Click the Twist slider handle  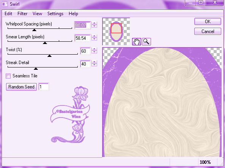tap(49, 56)
